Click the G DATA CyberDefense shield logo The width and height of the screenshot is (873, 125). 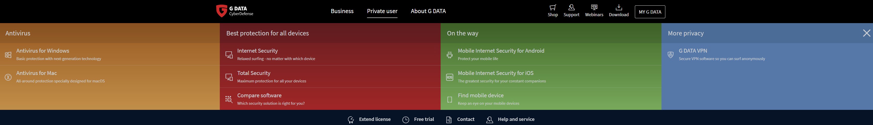point(221,11)
